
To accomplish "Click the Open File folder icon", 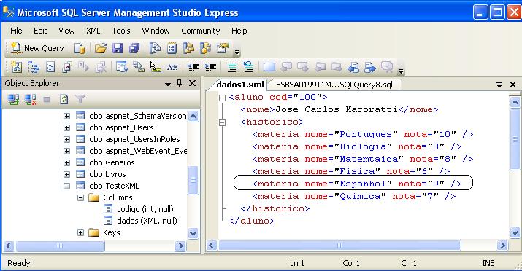I will [100, 49].
